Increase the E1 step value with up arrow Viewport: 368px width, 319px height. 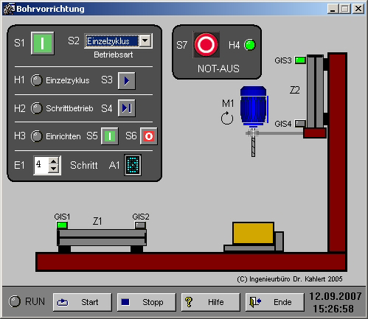pos(54,161)
